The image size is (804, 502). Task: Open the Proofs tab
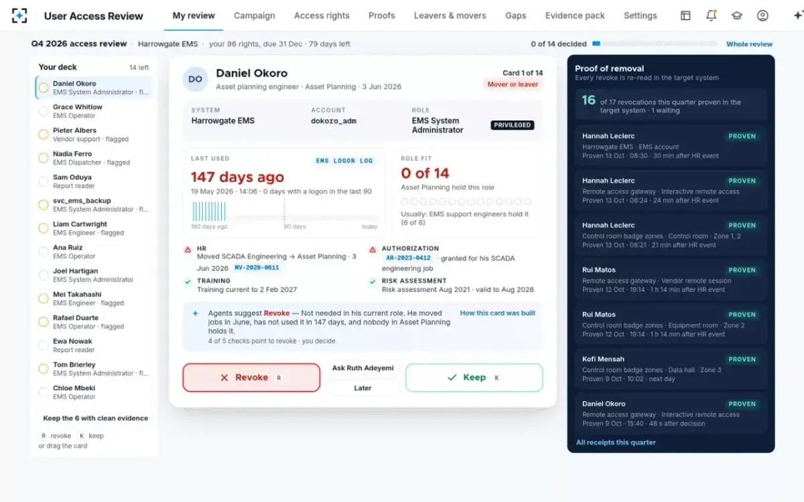(x=382, y=15)
